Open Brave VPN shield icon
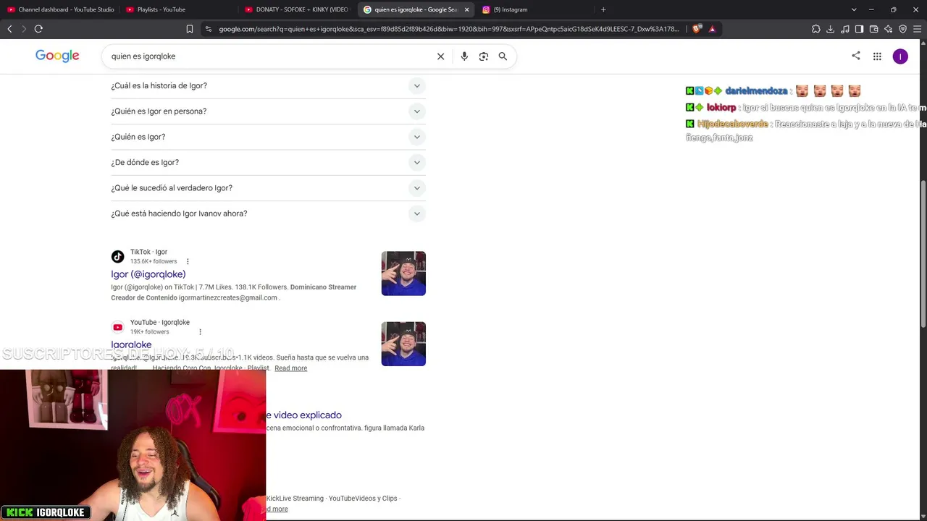Viewport: 927px width, 521px height. pos(903,29)
